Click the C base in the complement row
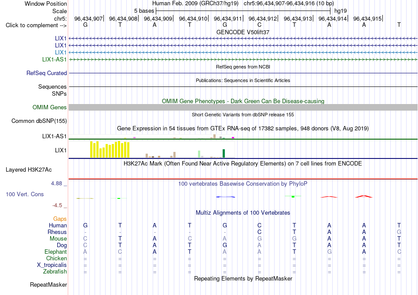Screen dimensions: 418x295 click(x=260, y=25)
